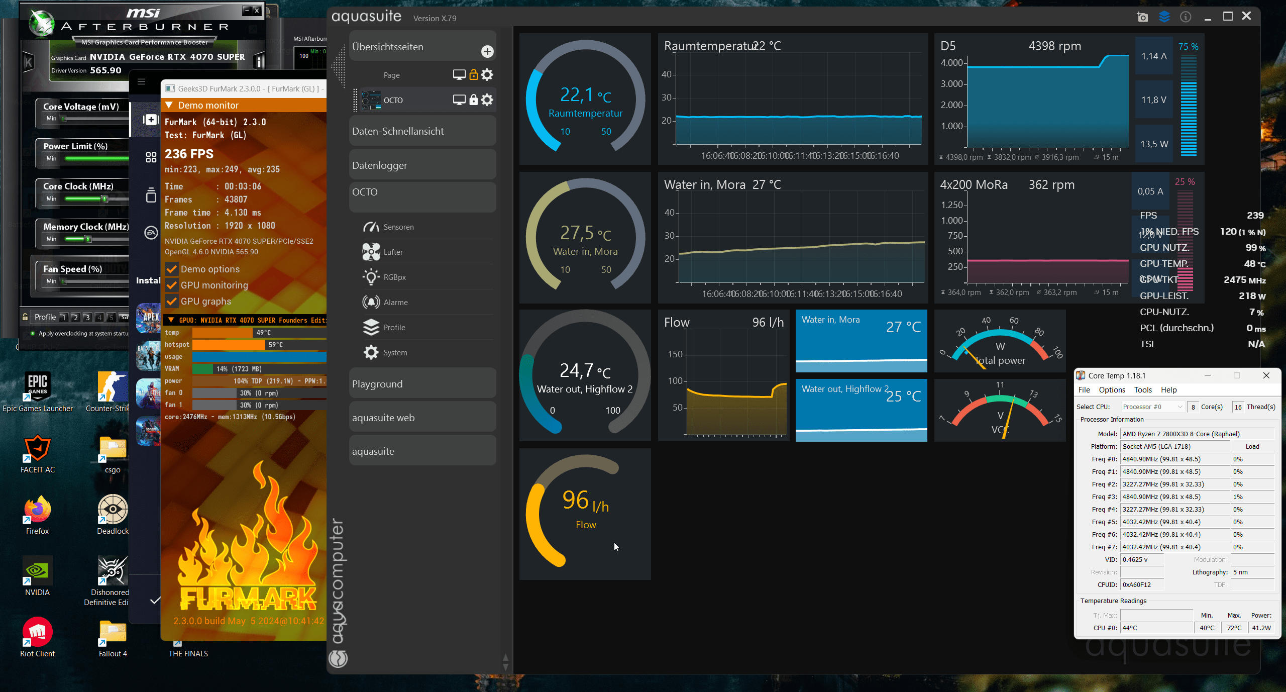Open the grid library icon in EA sidebar
Viewport: 1286px width, 692px height.
point(151,157)
